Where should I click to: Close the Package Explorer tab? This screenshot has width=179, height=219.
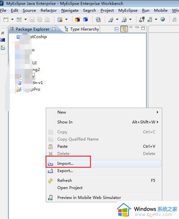click(54, 29)
